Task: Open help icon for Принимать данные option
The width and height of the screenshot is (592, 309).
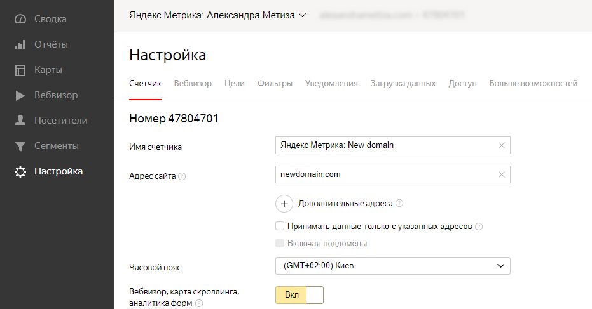Action: [479, 227]
